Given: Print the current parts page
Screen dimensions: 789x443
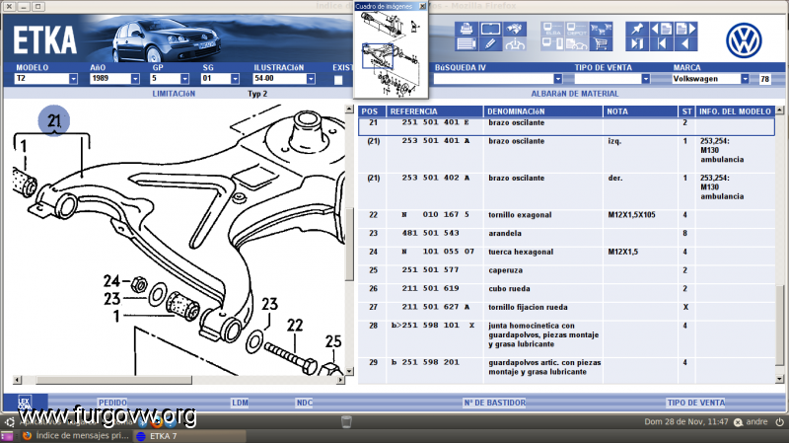Looking at the screenshot, I should click(x=466, y=29).
